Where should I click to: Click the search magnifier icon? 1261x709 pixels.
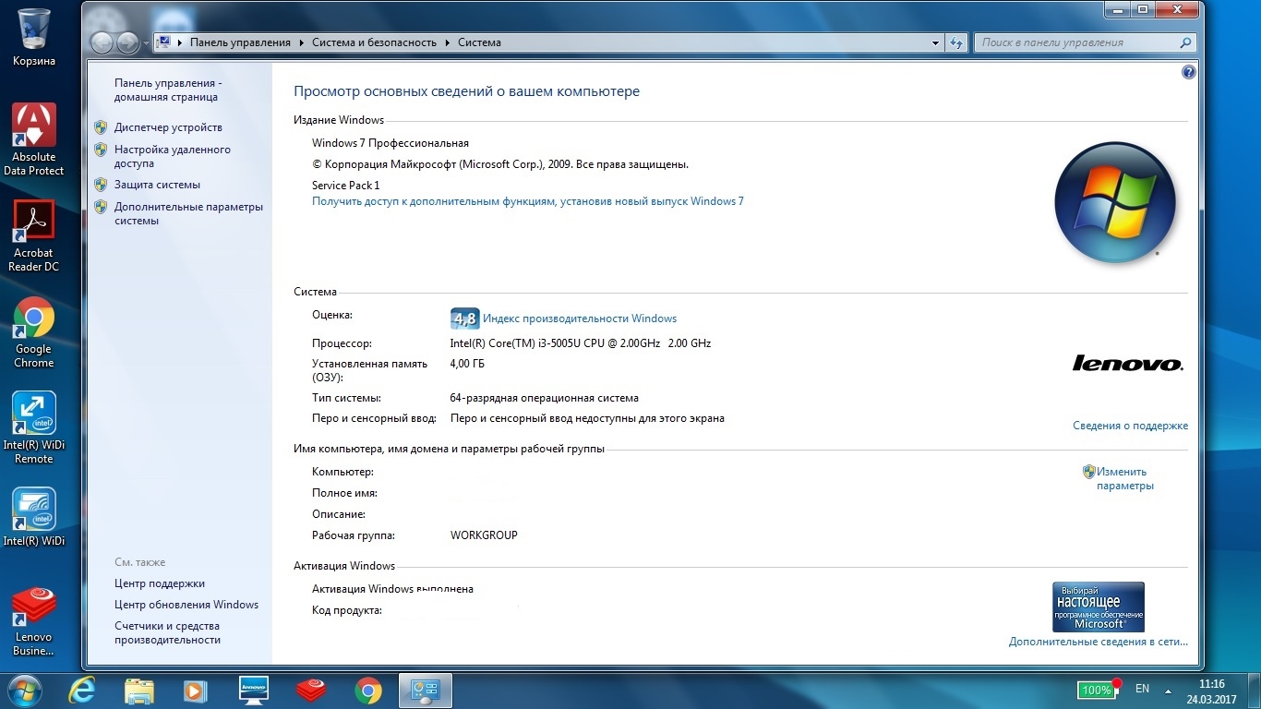(x=1186, y=42)
